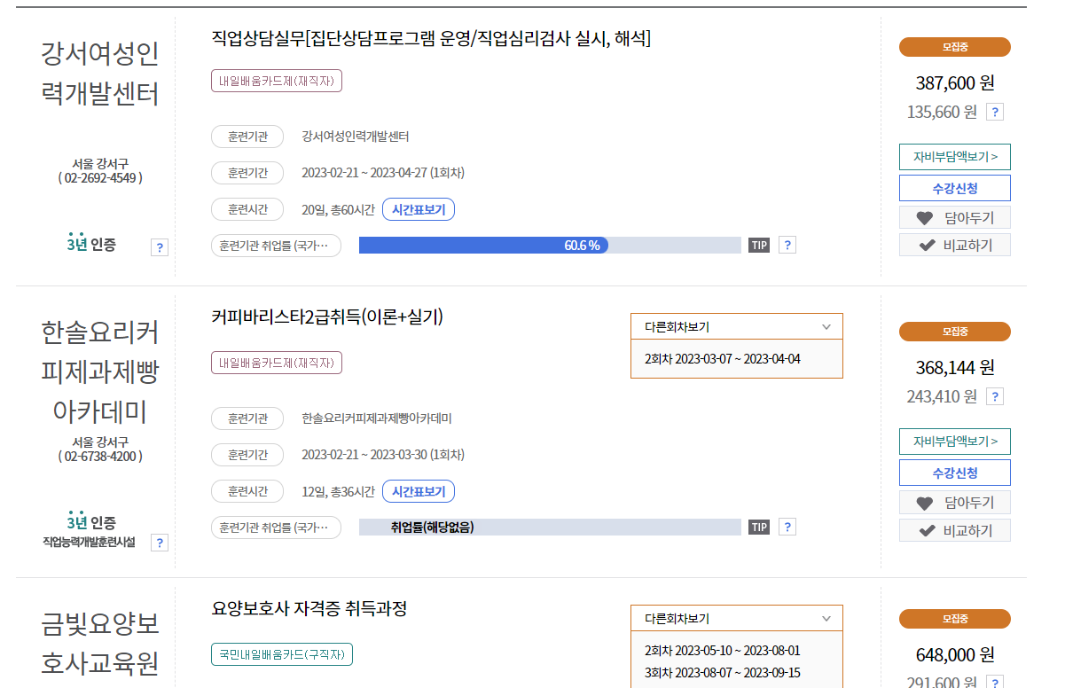Enable 비교하기 for 직업상담실무 course
Screen dimensions: 1065x688
pyautogui.click(x=955, y=245)
